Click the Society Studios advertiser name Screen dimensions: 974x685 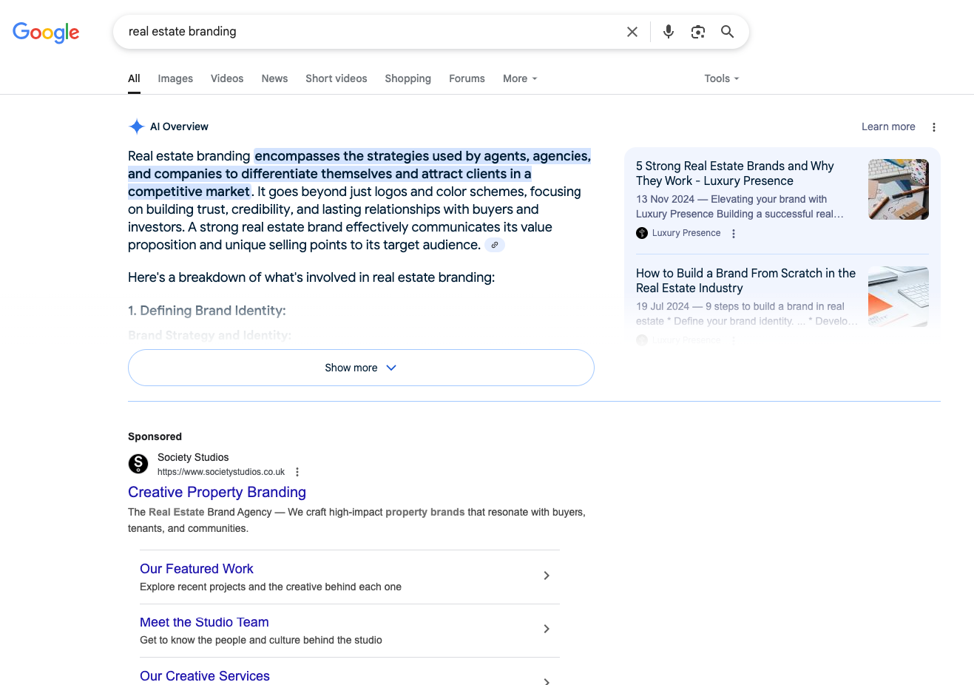click(x=193, y=457)
